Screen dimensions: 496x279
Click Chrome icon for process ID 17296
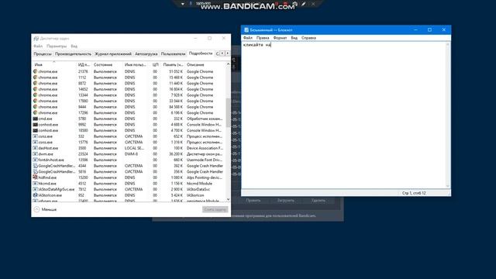pyautogui.click(x=36, y=112)
